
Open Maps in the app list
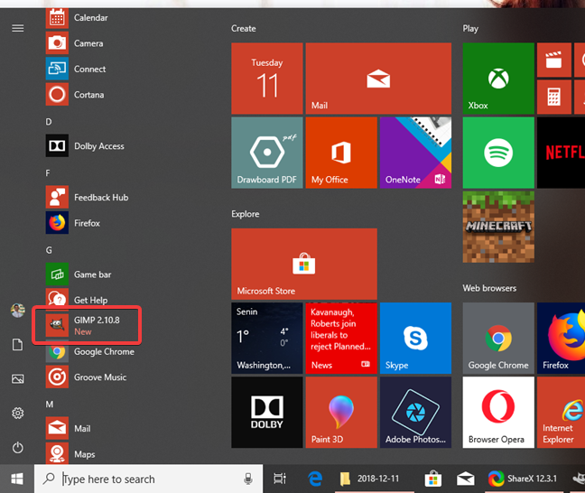(70, 454)
